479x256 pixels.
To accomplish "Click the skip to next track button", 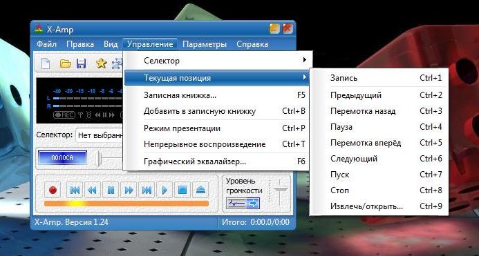I will pyautogui.click(x=147, y=190).
